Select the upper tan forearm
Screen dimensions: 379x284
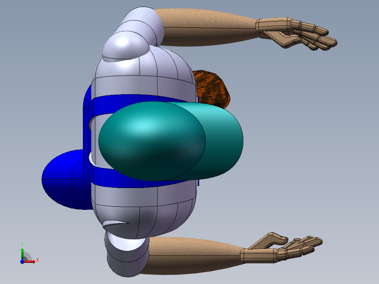[x=208, y=27]
